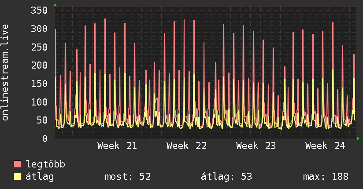Viewport: 363px width, 189px height.
Task: Click the 100 y-axis value
Action: point(39,102)
